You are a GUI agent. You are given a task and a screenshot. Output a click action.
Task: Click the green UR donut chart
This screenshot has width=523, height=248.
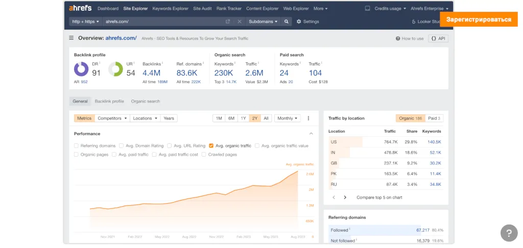pos(116,69)
